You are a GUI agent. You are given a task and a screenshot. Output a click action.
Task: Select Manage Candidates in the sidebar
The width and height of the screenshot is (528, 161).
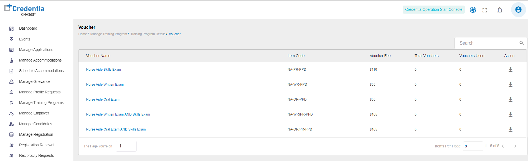coord(35,124)
